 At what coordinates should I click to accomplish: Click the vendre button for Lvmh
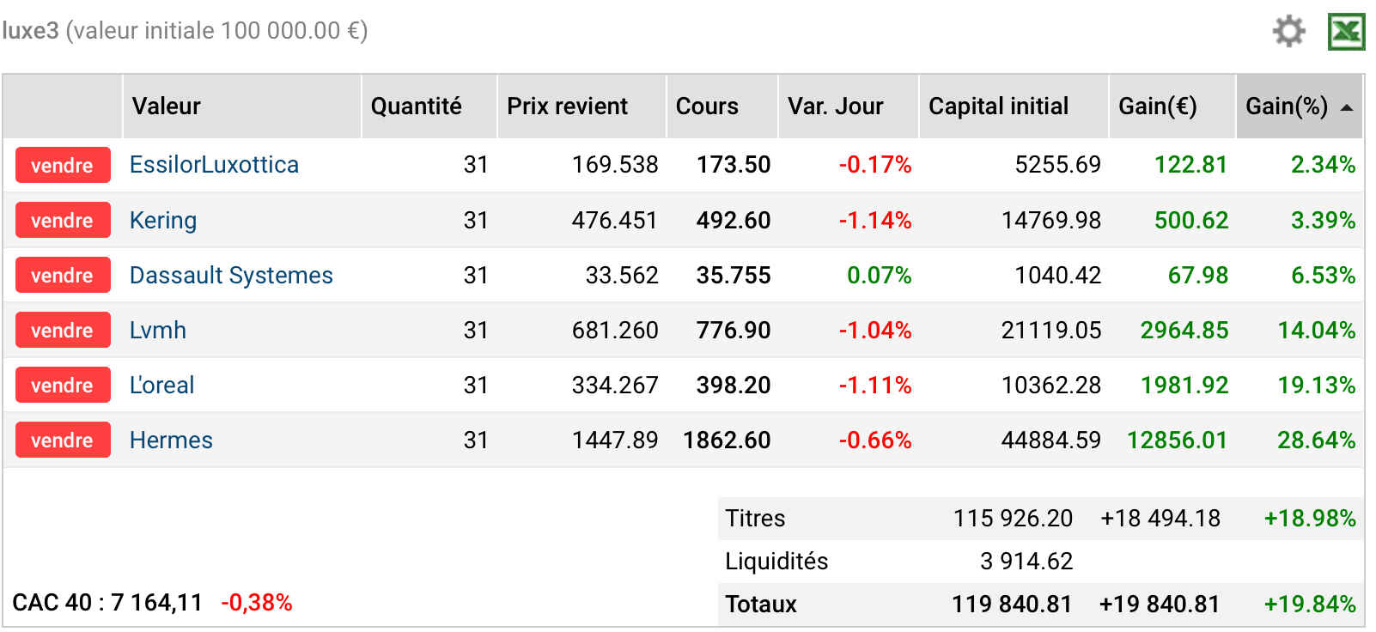point(63,330)
